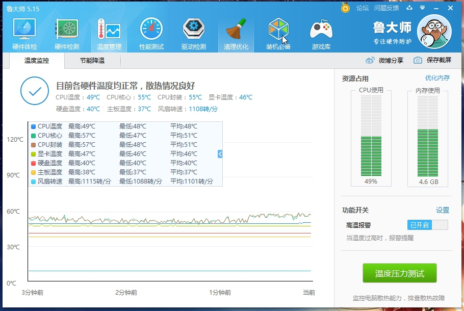This screenshot has height=311, width=464.
Task: Click 主板温度 orange legend swatch
Action: pyautogui.click(x=34, y=172)
